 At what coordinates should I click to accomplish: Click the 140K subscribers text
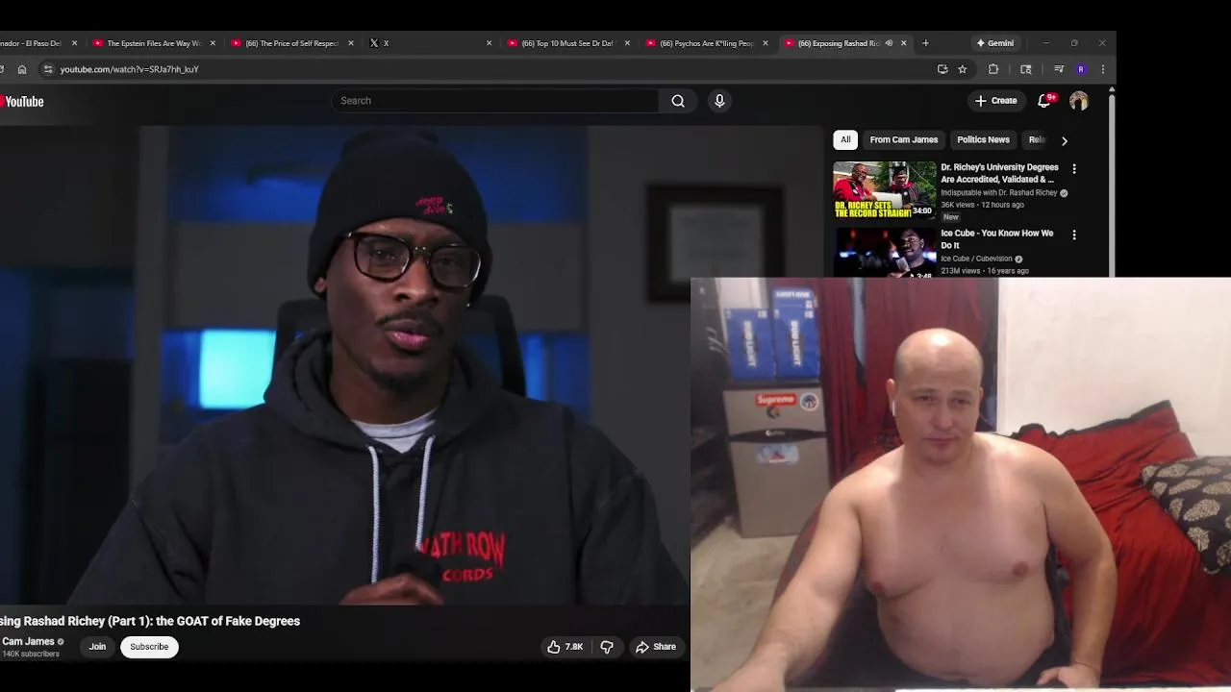coord(31,655)
